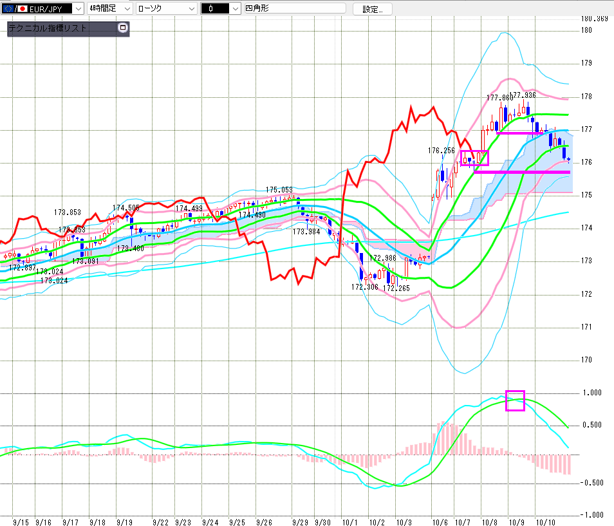Click the 10/1 date on the time axis
The image size is (614, 526).
tap(350, 521)
